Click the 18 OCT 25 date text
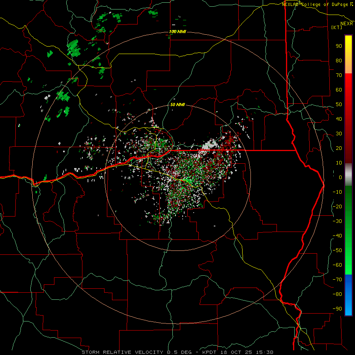 click(x=236, y=352)
